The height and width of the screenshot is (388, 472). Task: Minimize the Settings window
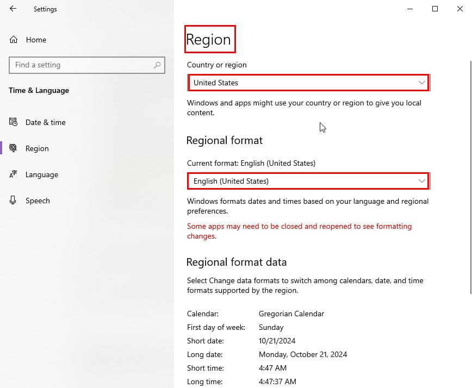409,9
